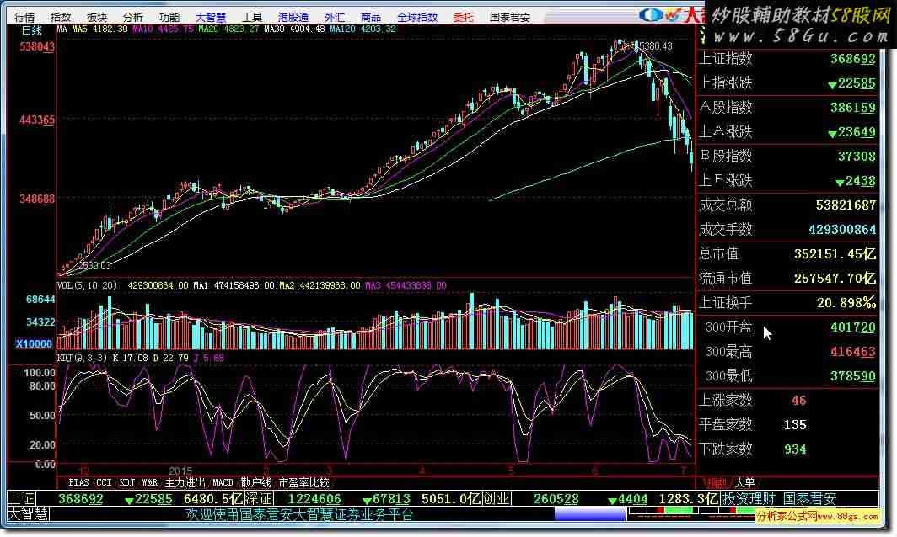Switch to the 主力进出 indicator tab
This screenshot has width=897, height=537.
pyautogui.click(x=185, y=483)
